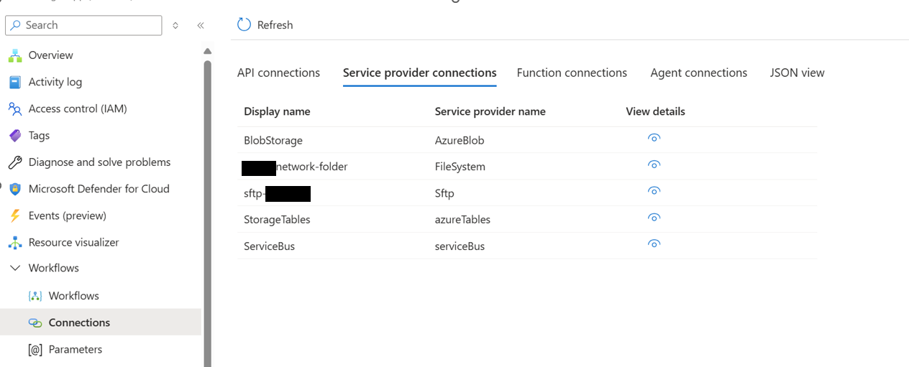The width and height of the screenshot is (909, 367).
Task: View details for BlobStorage connection
Action: coord(654,138)
